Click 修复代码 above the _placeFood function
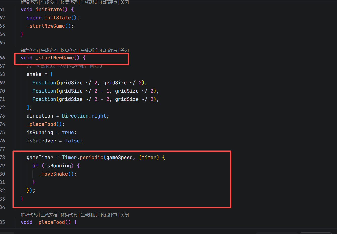The image size is (337, 234). [69, 215]
